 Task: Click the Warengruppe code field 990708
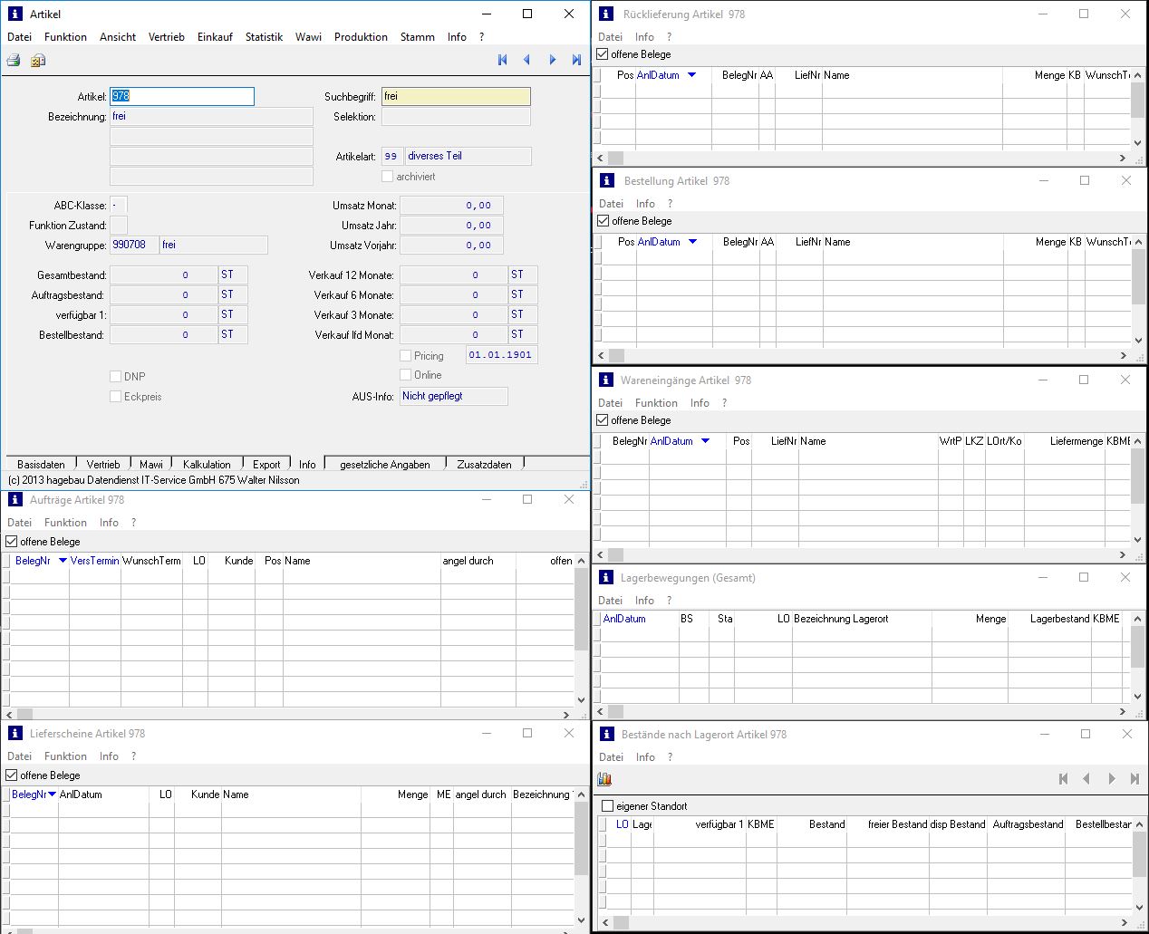[134, 246]
